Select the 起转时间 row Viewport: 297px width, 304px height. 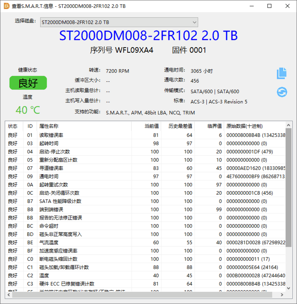tap(145, 143)
